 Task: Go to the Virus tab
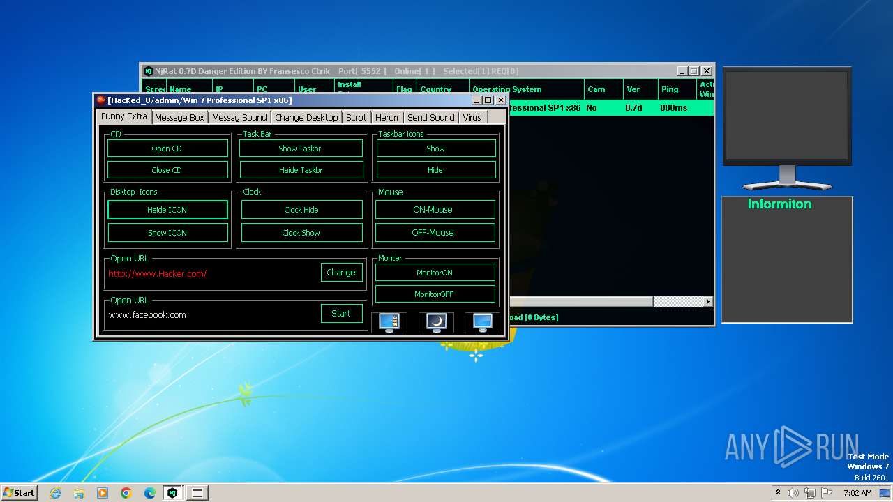click(472, 117)
